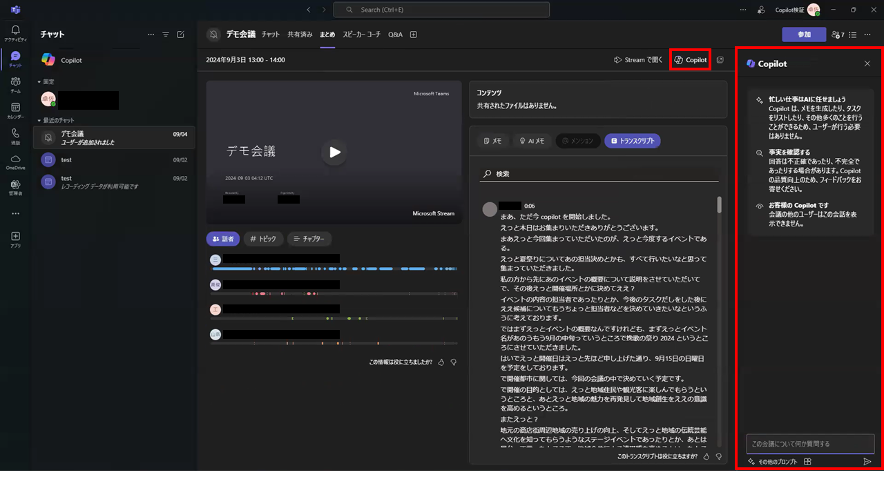Click the Copilot question input field

click(810, 444)
